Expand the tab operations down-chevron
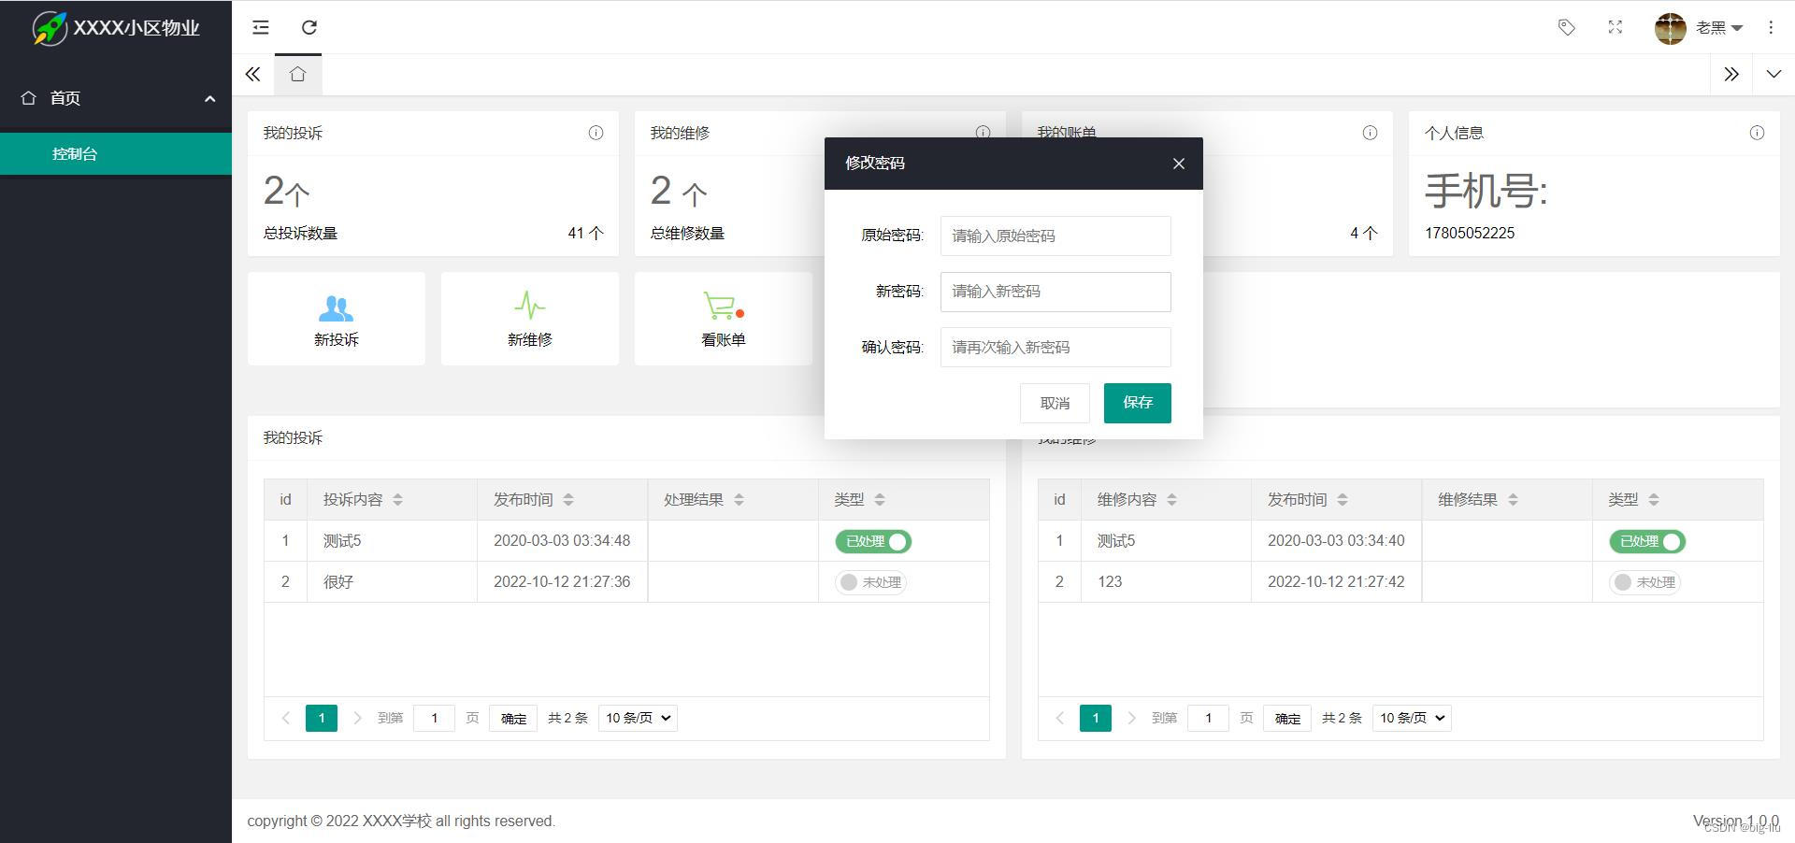 (x=1773, y=74)
